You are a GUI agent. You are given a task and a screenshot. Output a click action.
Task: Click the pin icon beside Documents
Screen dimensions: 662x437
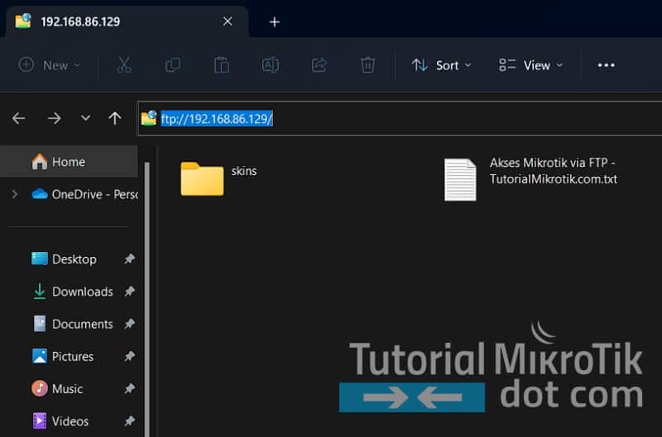coord(130,324)
